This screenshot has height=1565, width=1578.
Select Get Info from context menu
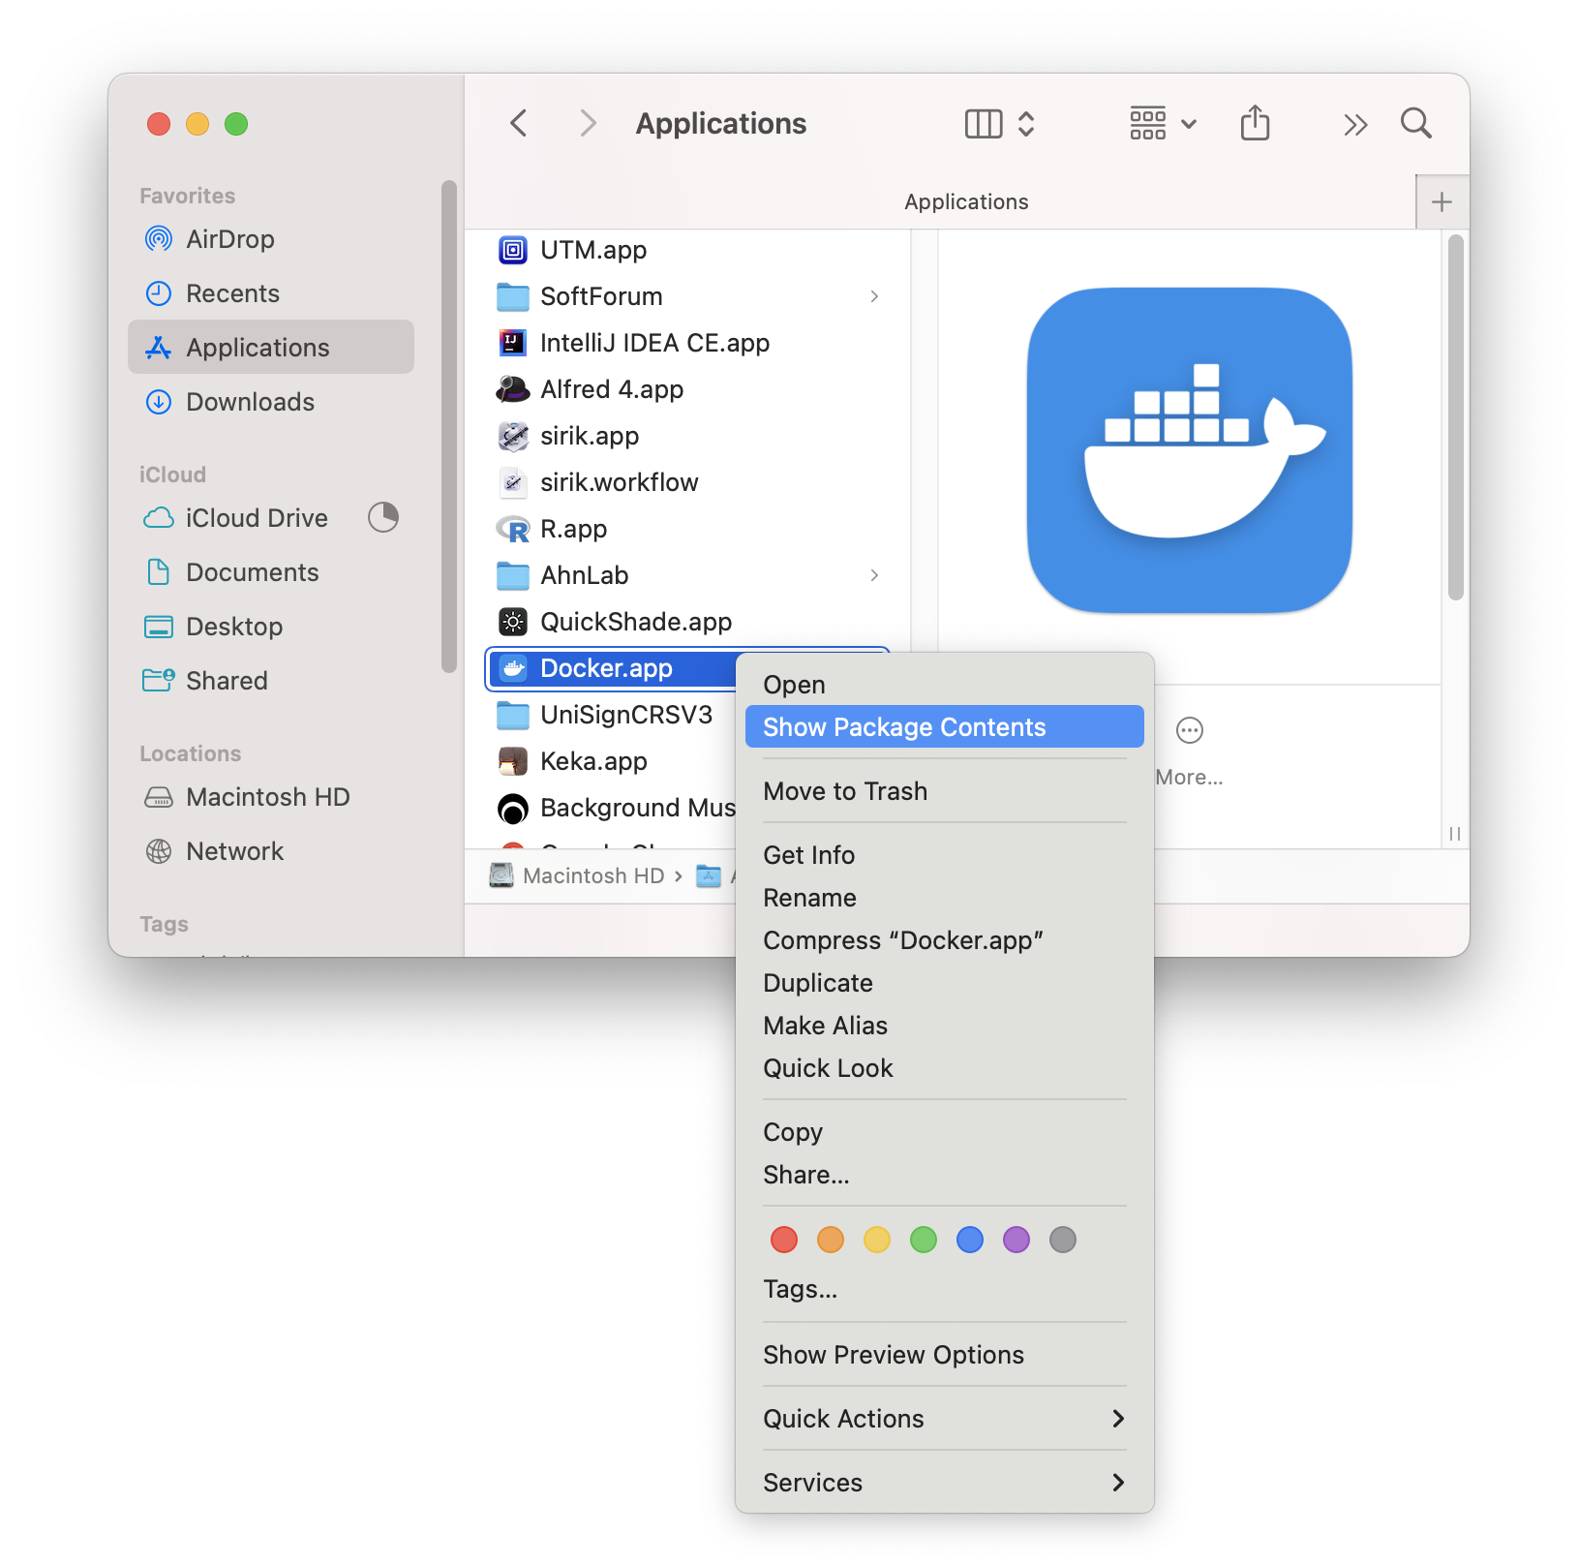pos(809,855)
